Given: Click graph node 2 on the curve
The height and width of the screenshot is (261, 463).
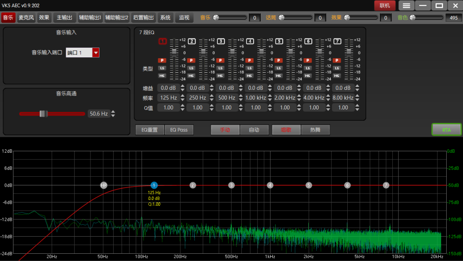Looking at the screenshot, I should tap(192, 185).
